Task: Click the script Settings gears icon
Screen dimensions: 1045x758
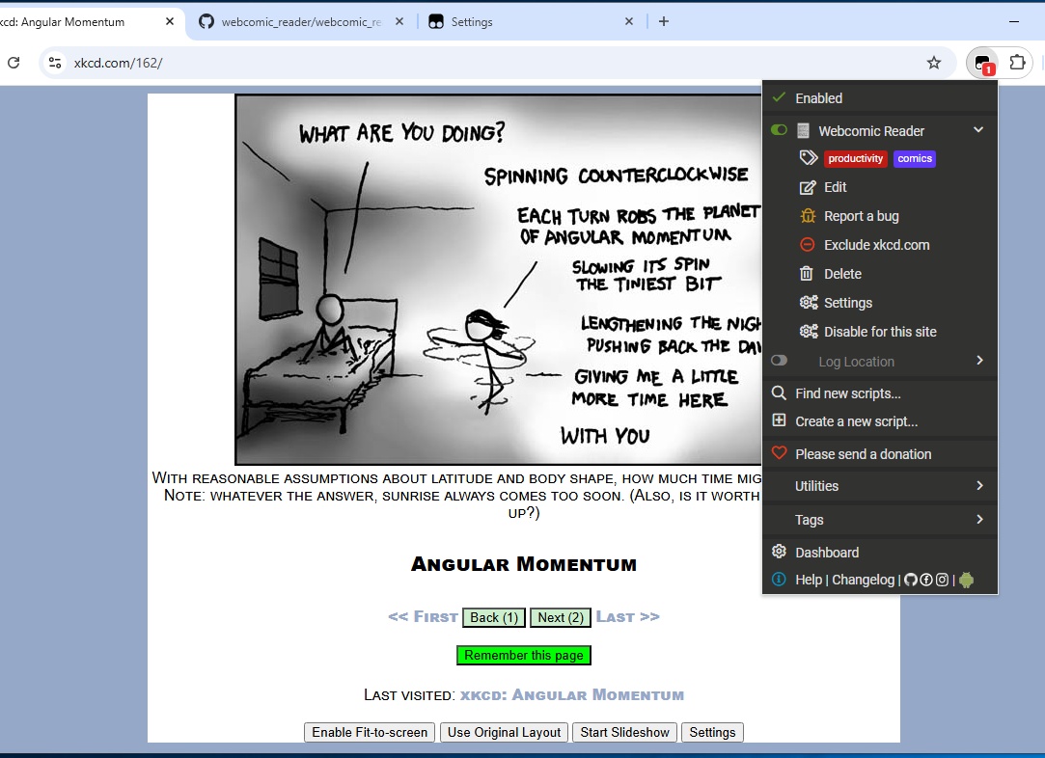Action: coord(809,303)
